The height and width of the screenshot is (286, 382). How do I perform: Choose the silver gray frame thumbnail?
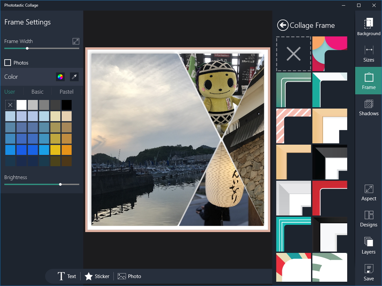293,198
